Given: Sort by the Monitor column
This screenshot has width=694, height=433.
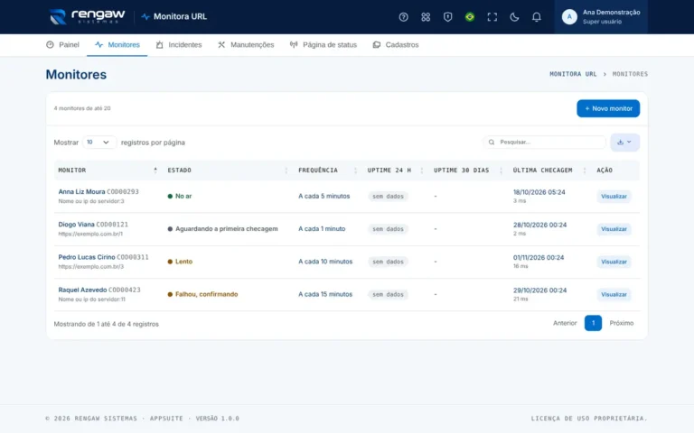Looking at the screenshot, I should pyautogui.click(x=108, y=170).
